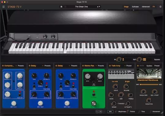
Task: Expand the Abandoned Warehouse room dropdown
Action: point(160,80)
